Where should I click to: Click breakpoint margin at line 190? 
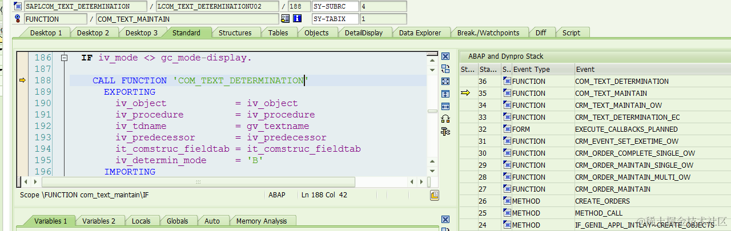tap(23, 103)
